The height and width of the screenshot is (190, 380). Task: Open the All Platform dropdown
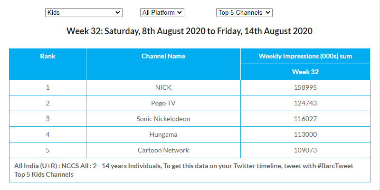click(x=162, y=12)
